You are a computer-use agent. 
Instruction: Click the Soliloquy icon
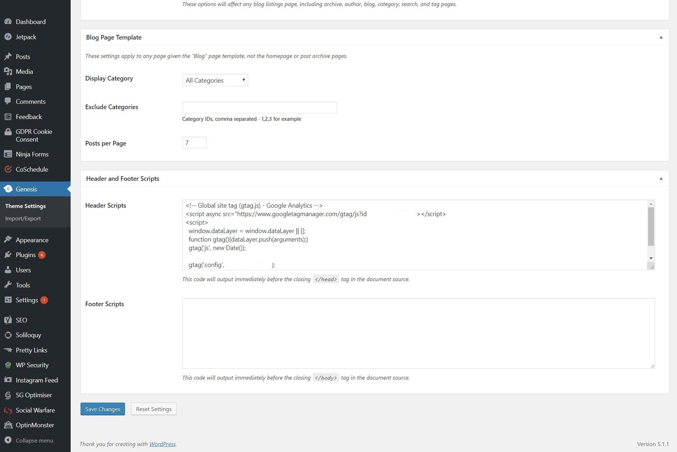pos(8,335)
